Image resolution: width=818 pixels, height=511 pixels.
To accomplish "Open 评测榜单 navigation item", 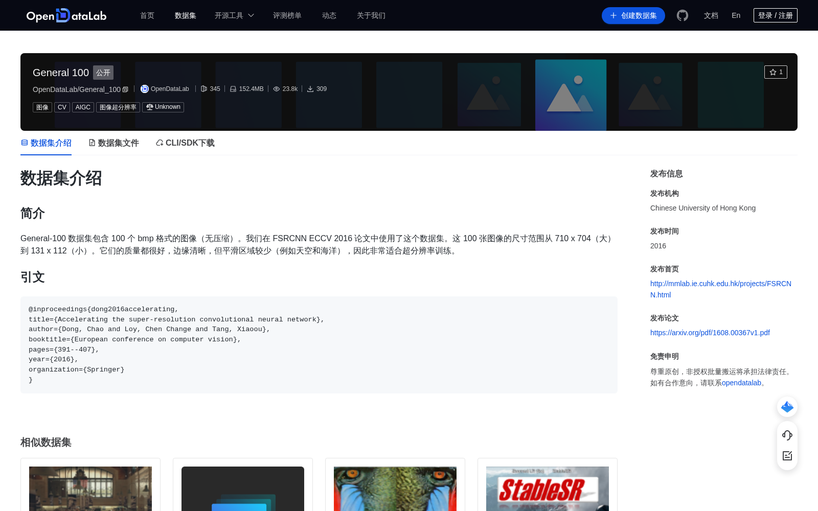I will coord(287,15).
